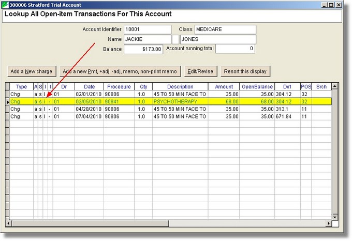Click into Account Identifier field 10001

tap(148, 29)
